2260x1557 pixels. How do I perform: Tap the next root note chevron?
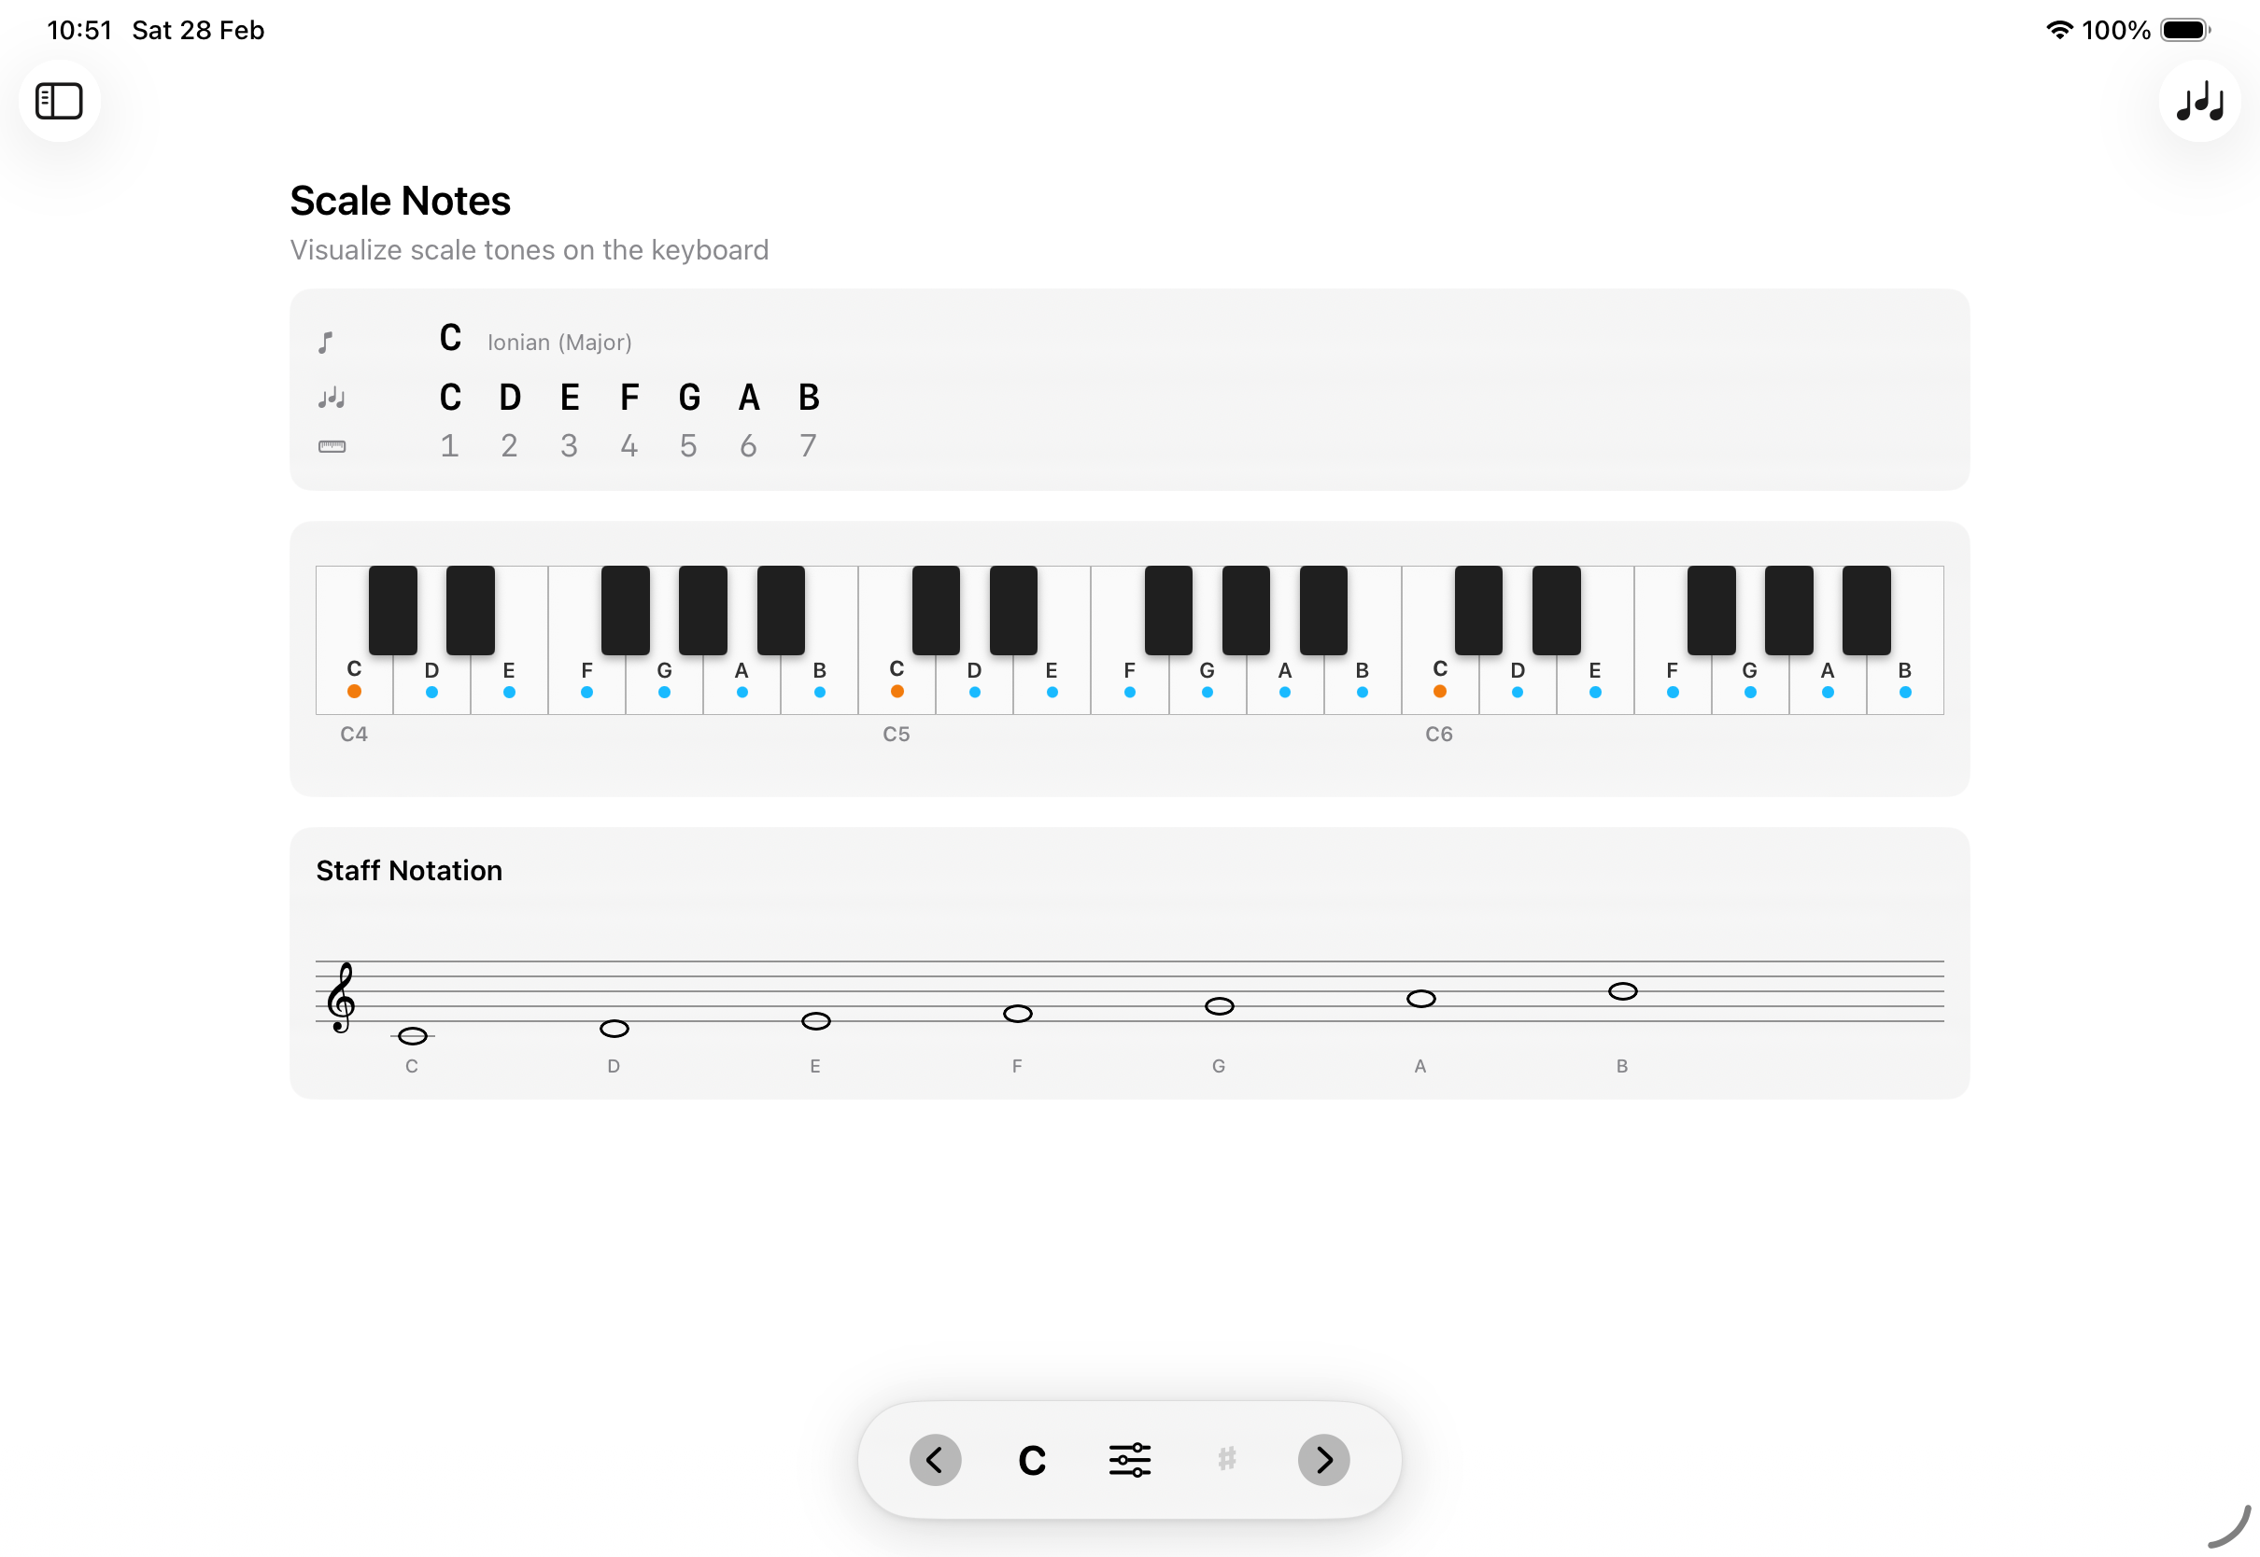[x=1323, y=1459]
